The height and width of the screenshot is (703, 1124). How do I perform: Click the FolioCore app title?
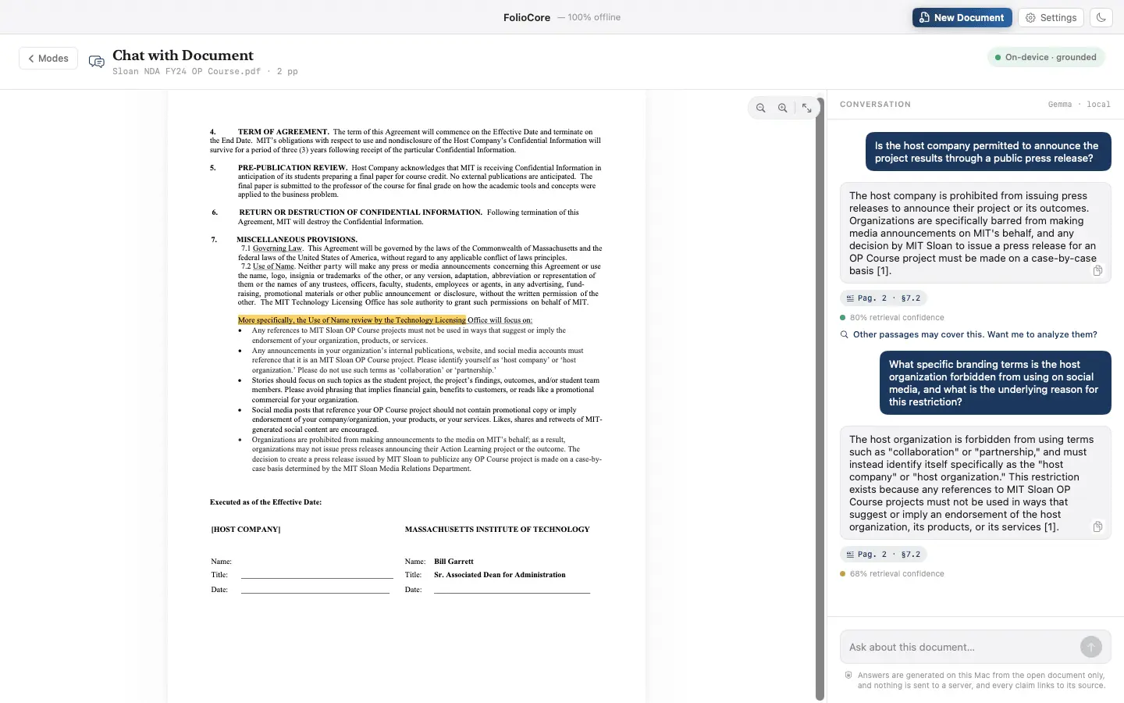(x=527, y=17)
